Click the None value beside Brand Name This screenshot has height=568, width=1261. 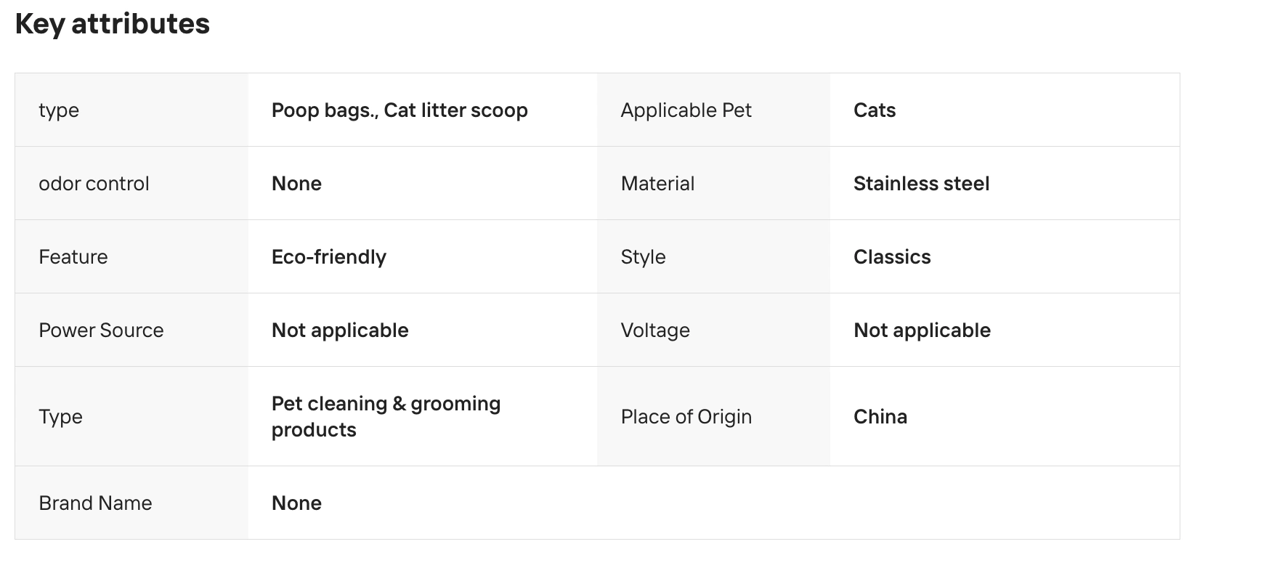(x=296, y=503)
